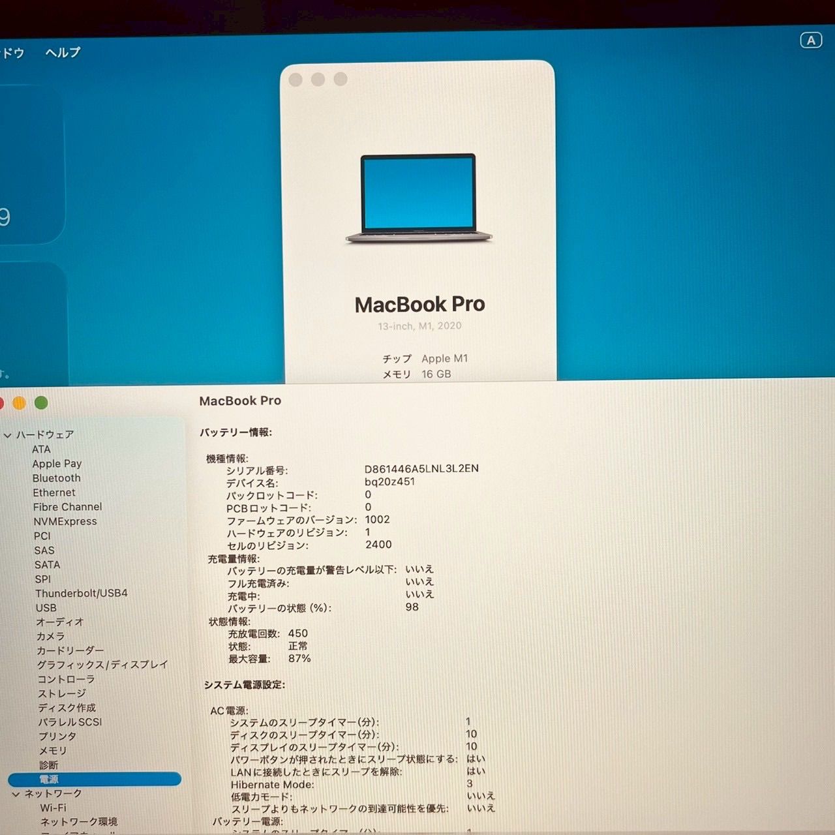Viewport: 835px width, 835px height.
Task: Select Fibre Channel in the sidebar
Action: [67, 507]
